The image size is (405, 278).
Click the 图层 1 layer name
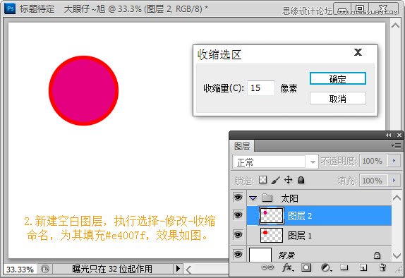[x=300, y=236]
